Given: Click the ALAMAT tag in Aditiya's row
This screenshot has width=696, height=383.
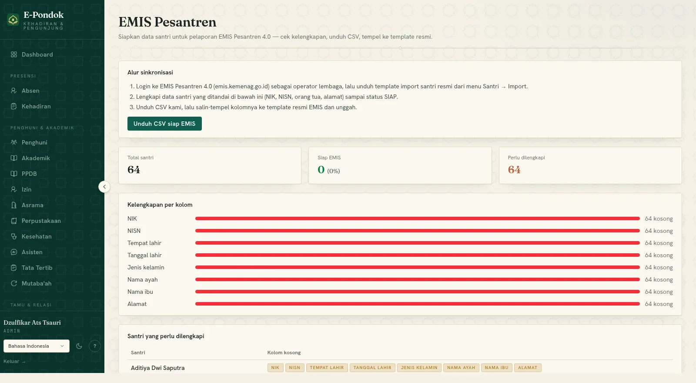Looking at the screenshot, I should click(x=528, y=368).
